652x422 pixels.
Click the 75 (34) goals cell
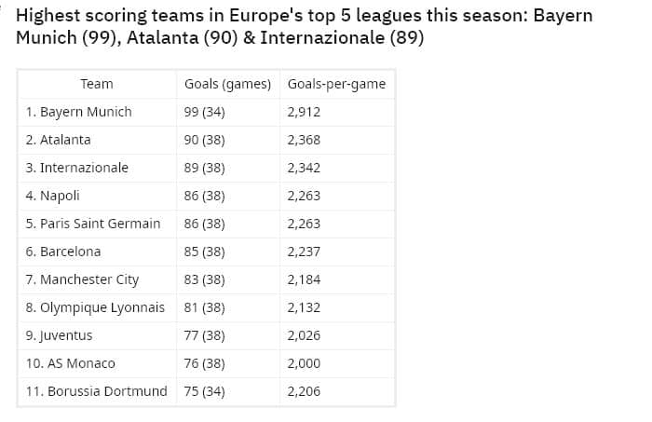[x=204, y=391]
